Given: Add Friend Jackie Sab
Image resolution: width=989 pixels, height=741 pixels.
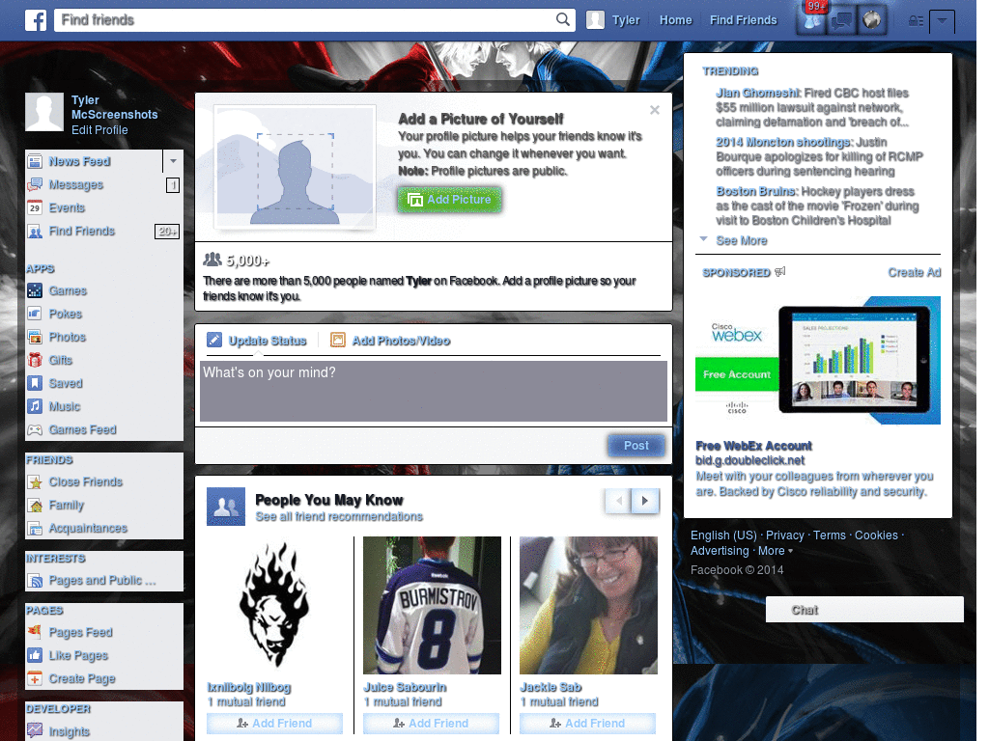Looking at the screenshot, I should pyautogui.click(x=588, y=724).
